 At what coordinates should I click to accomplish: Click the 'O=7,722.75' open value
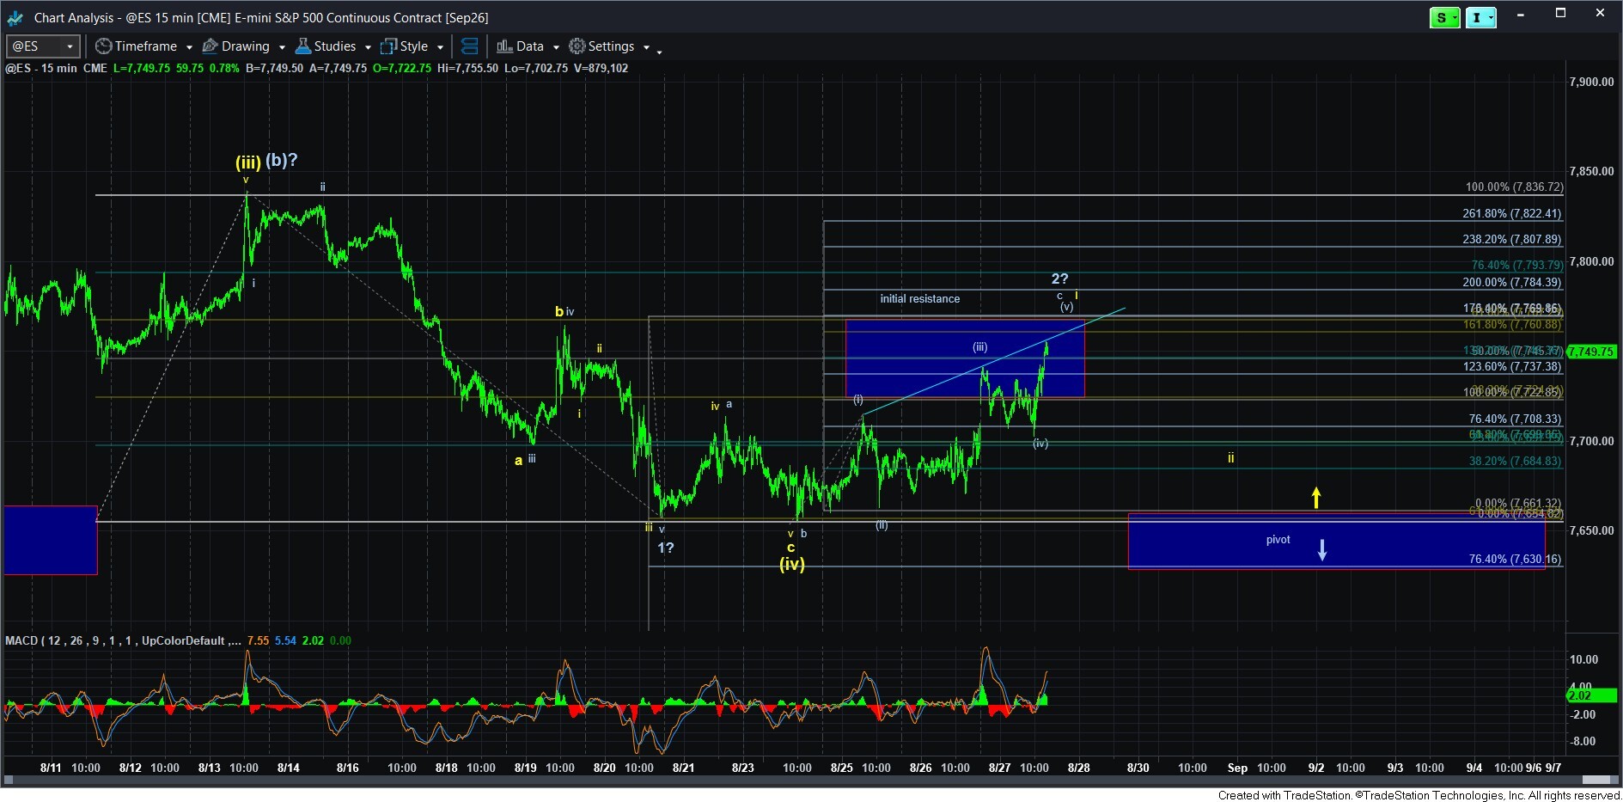tap(402, 68)
